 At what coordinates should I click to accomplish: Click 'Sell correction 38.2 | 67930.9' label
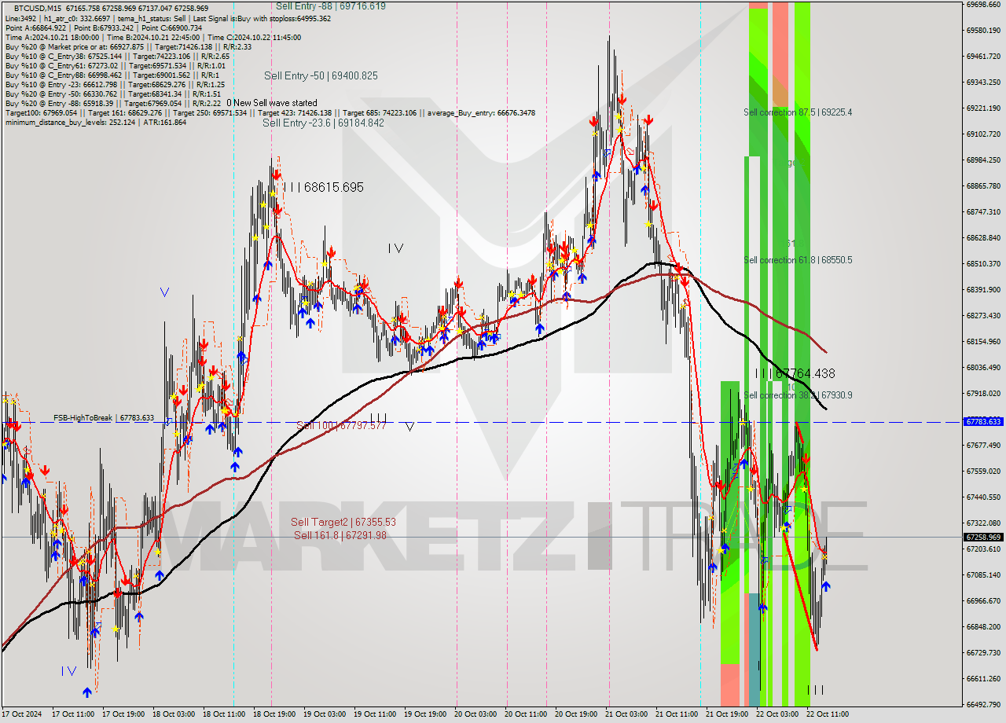tap(798, 395)
